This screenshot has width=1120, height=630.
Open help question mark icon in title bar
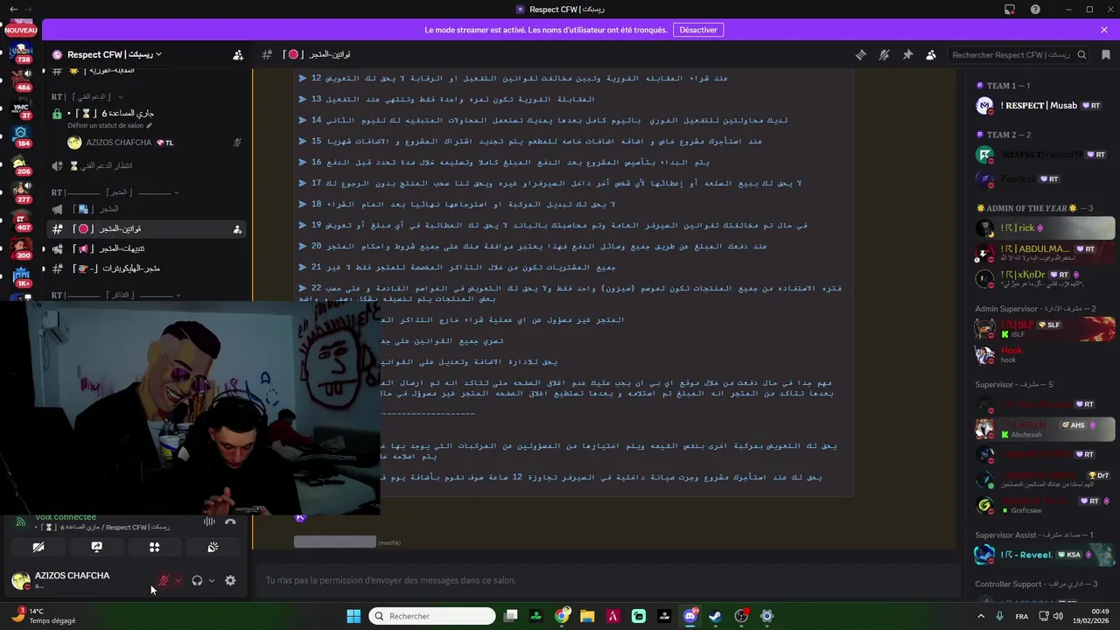coord(1036,9)
